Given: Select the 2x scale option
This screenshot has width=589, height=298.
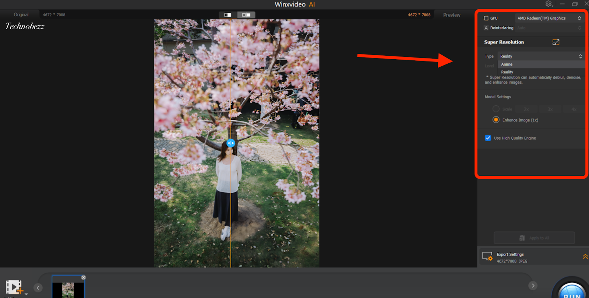Looking at the screenshot, I should (526, 109).
